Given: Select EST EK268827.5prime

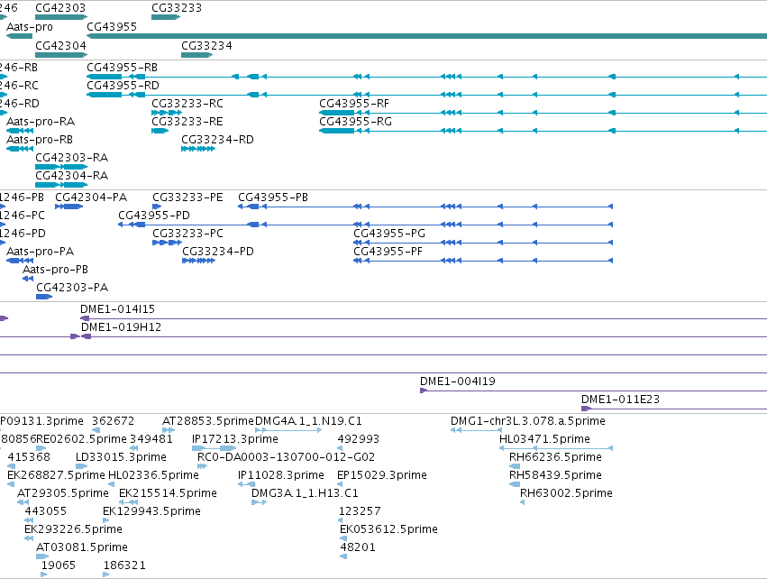Looking at the screenshot, I should tap(56, 475).
